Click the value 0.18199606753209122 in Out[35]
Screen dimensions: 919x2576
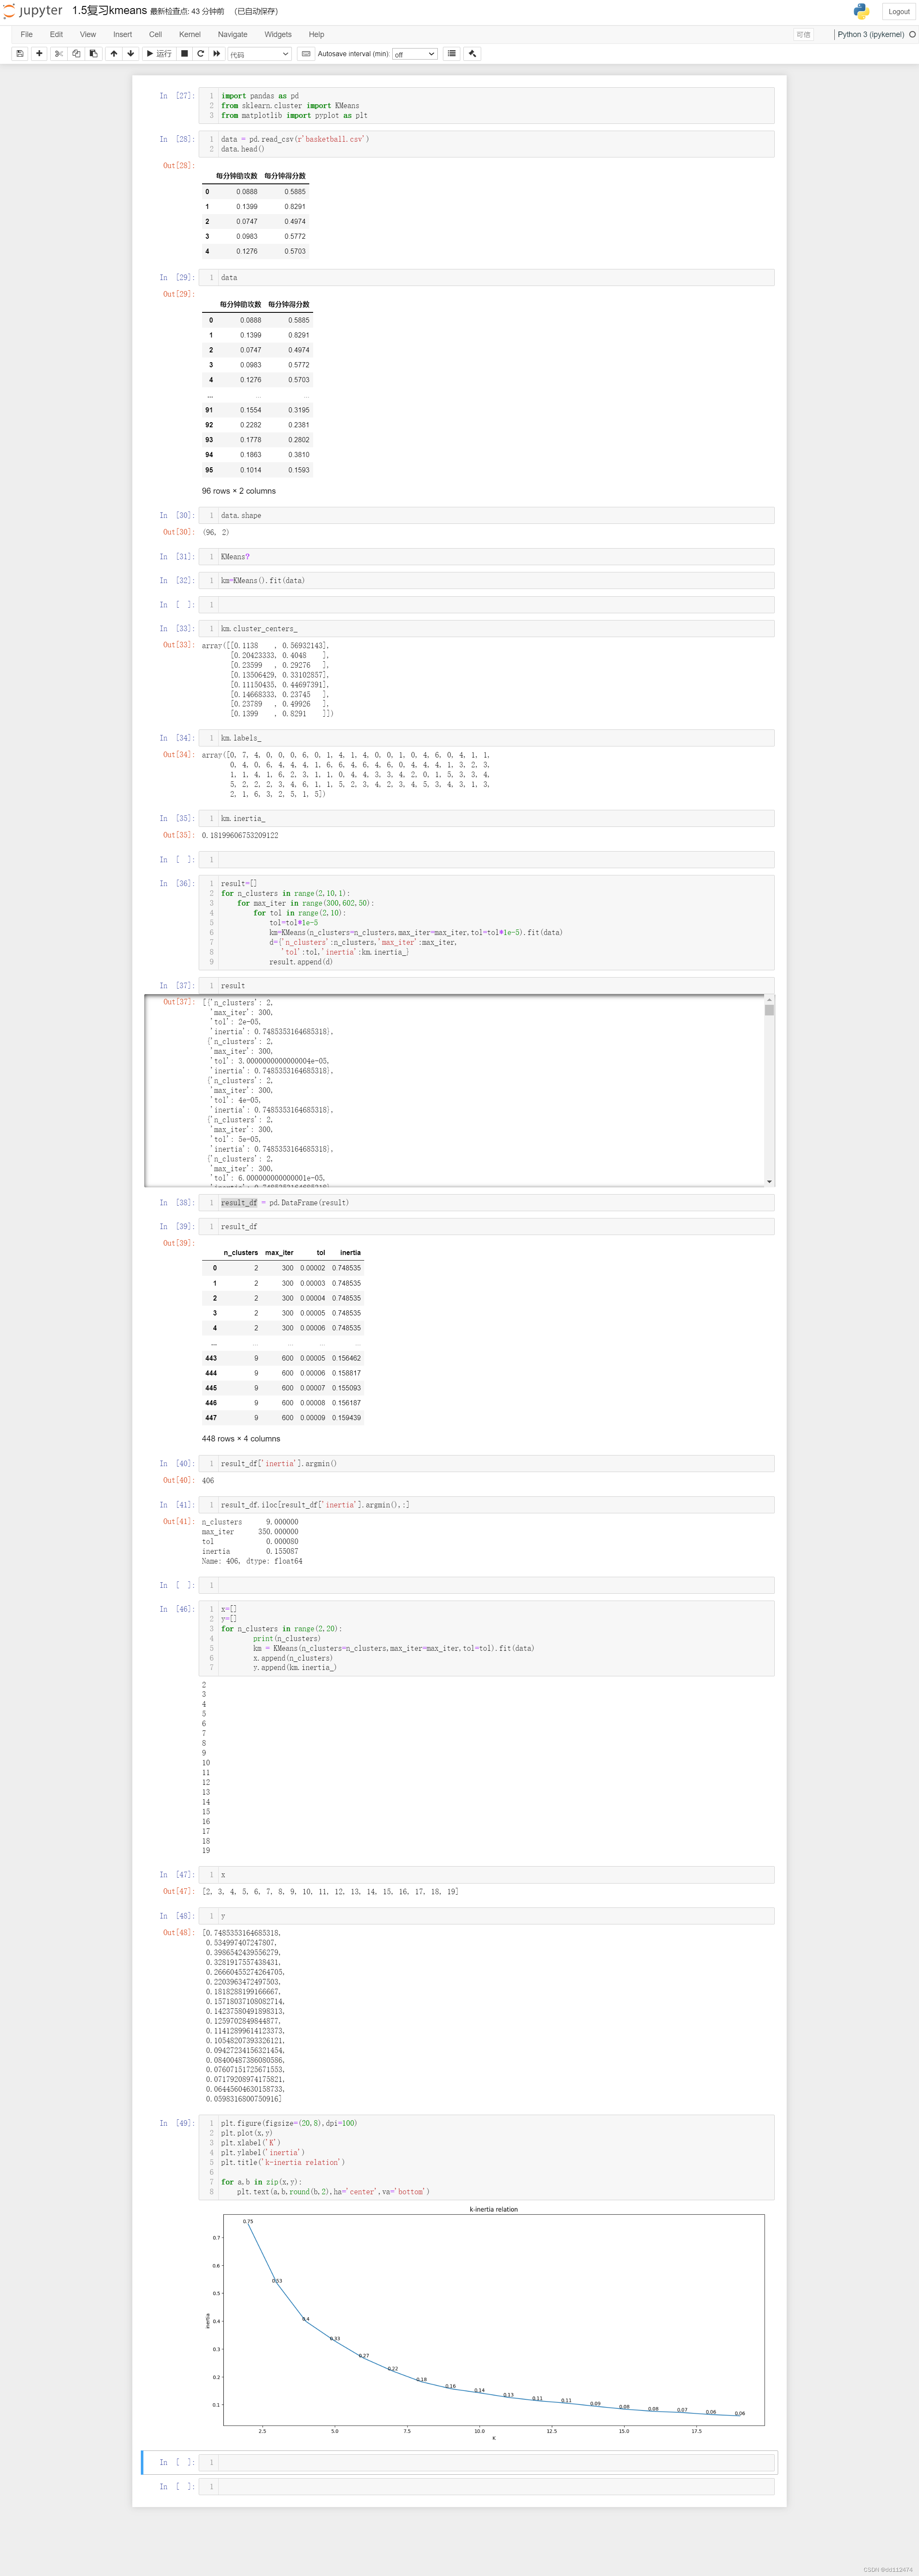240,836
